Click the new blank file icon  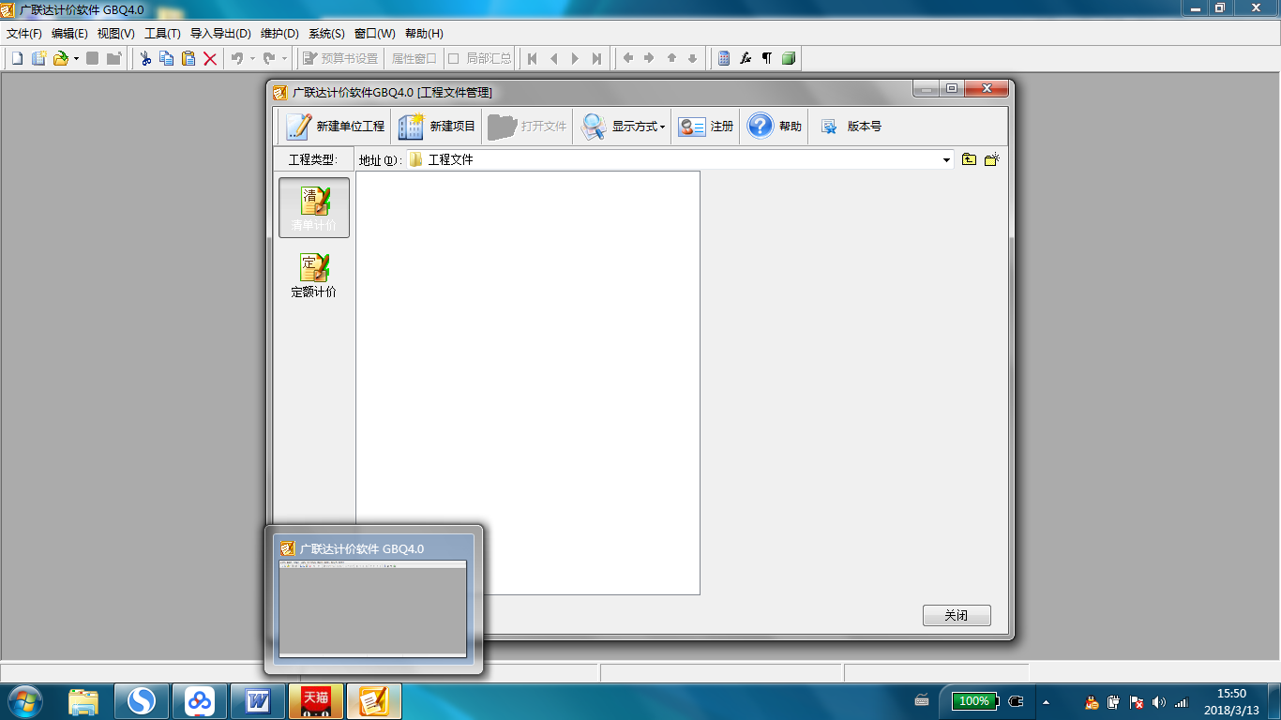point(17,58)
